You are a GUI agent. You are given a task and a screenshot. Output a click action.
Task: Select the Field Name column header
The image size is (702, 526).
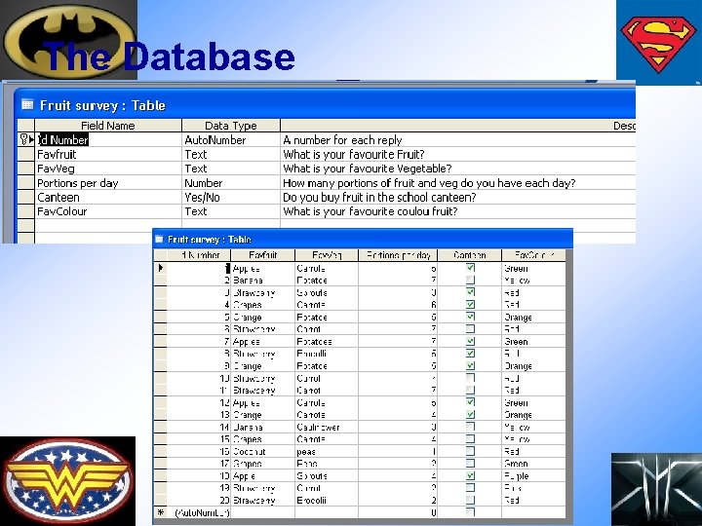click(x=108, y=126)
